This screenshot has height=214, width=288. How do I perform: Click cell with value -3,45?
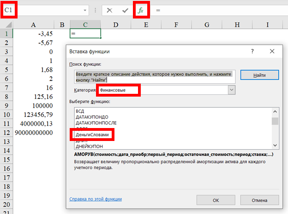(33, 33)
